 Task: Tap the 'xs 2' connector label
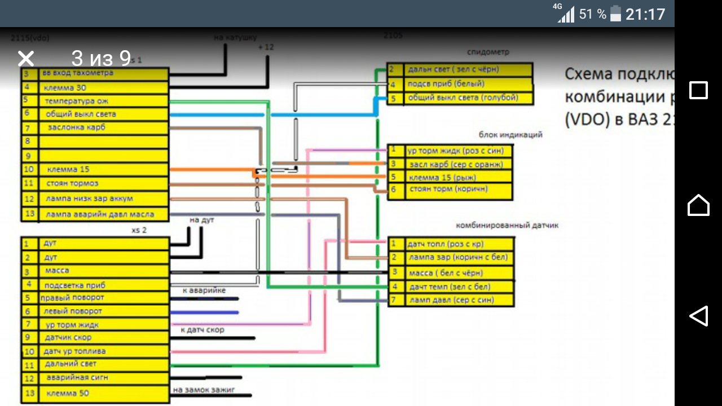(x=138, y=230)
